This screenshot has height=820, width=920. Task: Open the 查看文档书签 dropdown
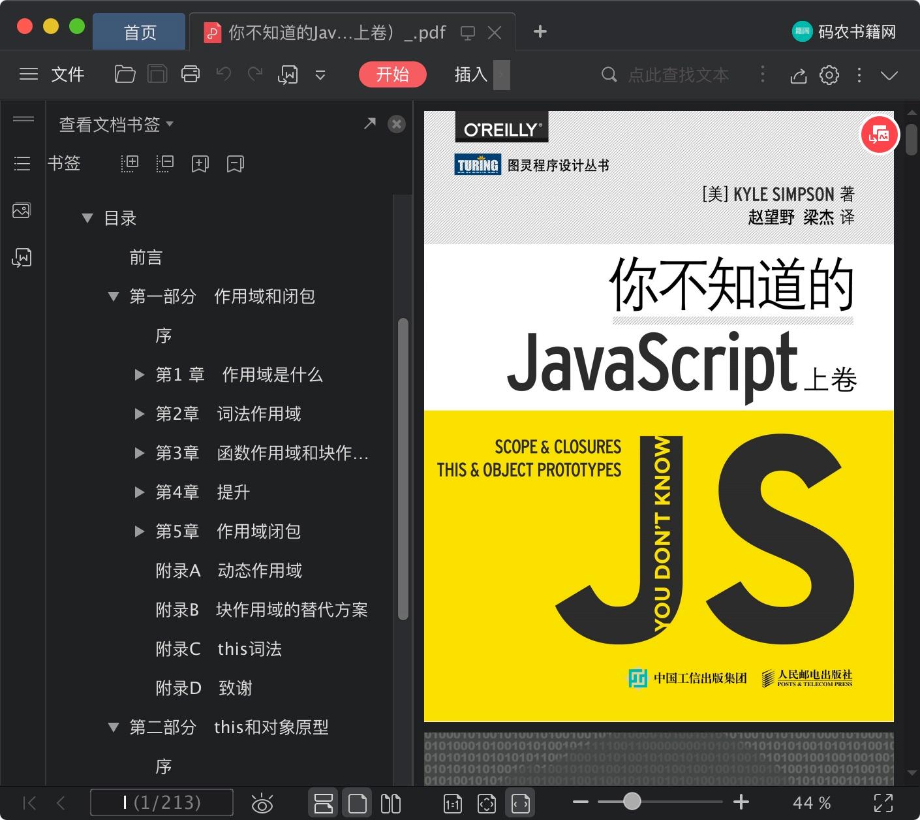click(116, 124)
